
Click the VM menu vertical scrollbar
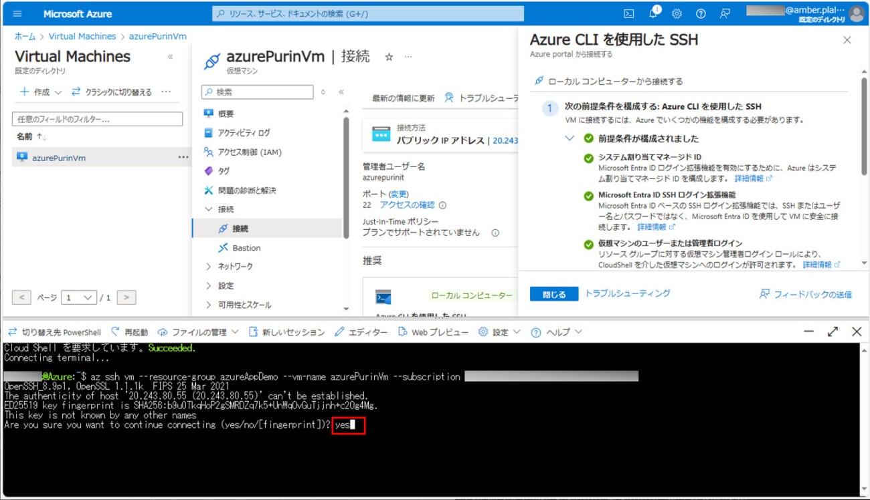[x=346, y=177]
